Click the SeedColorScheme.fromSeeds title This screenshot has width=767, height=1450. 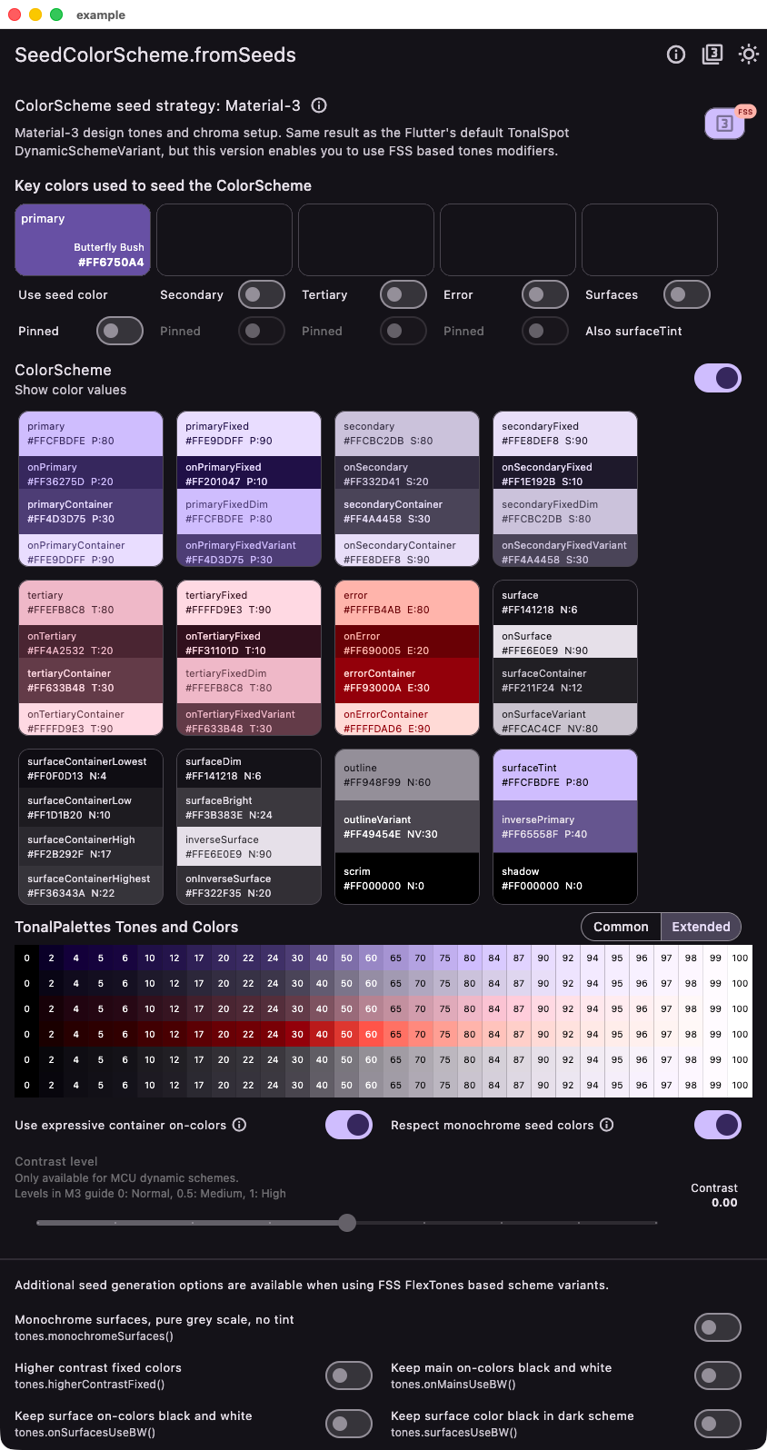pyautogui.click(x=155, y=55)
